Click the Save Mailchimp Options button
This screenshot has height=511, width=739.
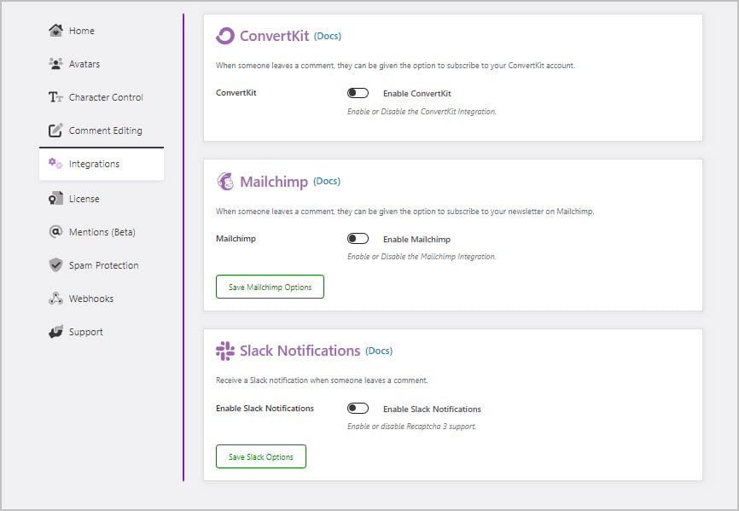pyautogui.click(x=270, y=286)
